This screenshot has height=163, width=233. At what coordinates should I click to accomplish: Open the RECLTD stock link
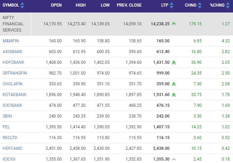click(10, 138)
